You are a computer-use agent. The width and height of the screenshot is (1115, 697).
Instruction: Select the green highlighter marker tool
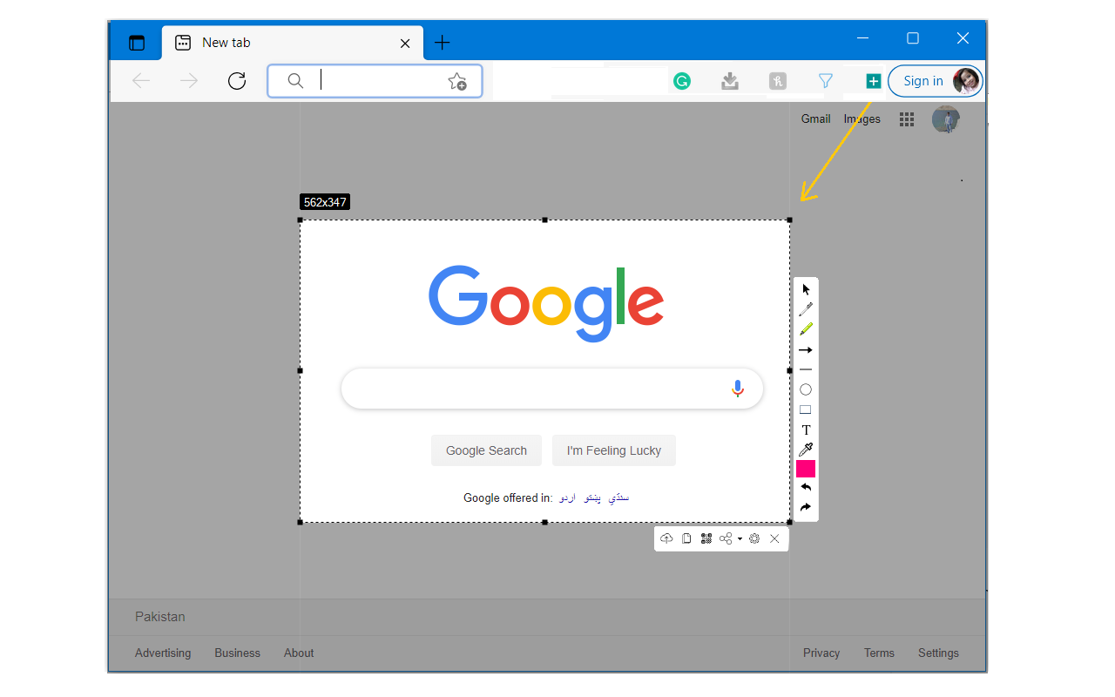[x=806, y=329]
